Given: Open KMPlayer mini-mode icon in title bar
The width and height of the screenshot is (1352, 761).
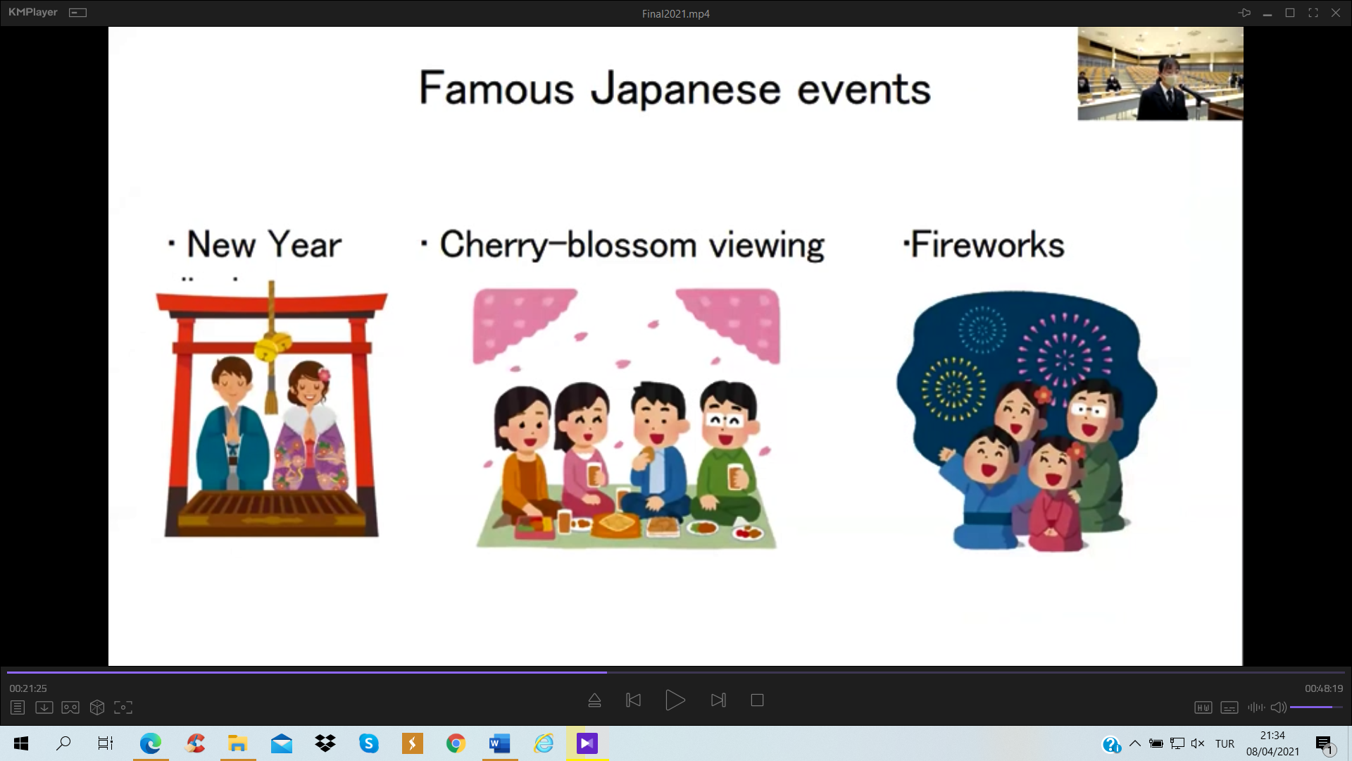Looking at the screenshot, I should tap(78, 13).
